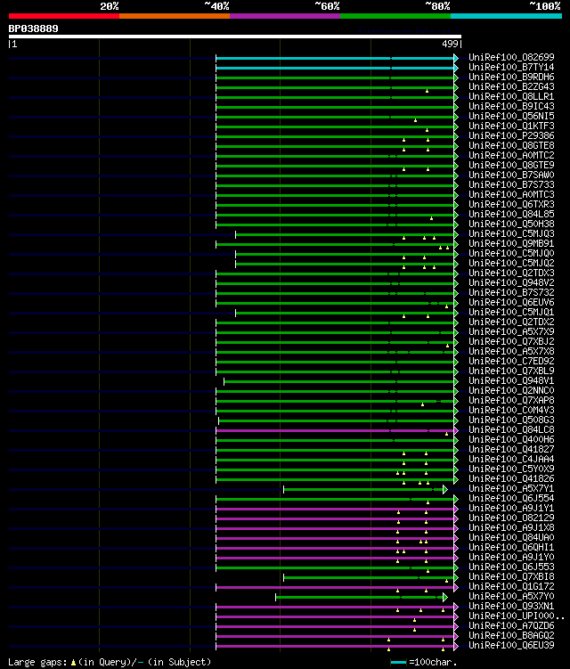Click the UniRef100_Q41826 label
This screenshot has height=669, width=570.
click(511, 479)
